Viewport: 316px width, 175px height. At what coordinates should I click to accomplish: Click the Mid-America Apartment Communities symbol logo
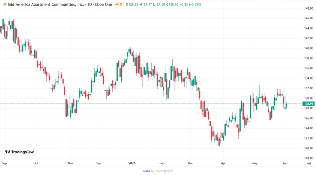[5, 4]
